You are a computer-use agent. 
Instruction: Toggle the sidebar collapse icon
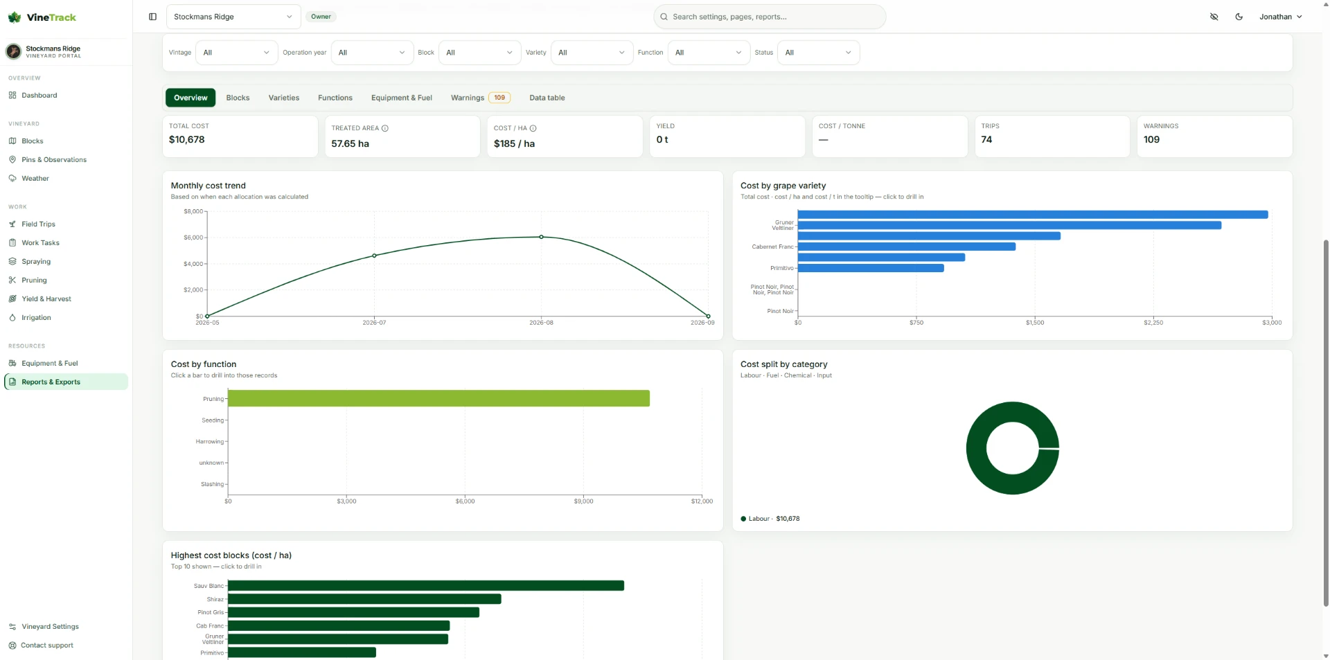(x=152, y=17)
